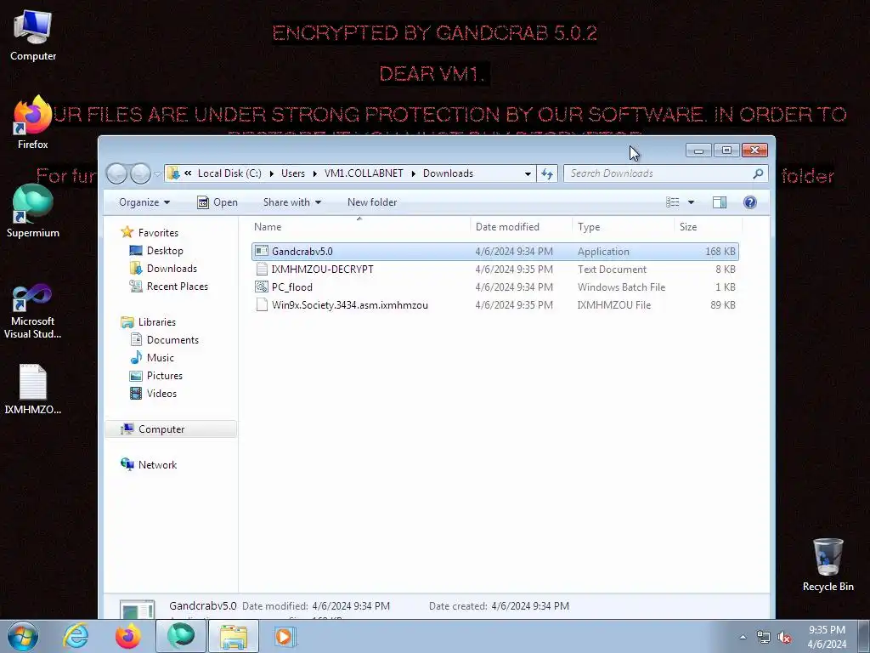Click the Explorer Forward arrow button
870x653 pixels.
point(140,173)
